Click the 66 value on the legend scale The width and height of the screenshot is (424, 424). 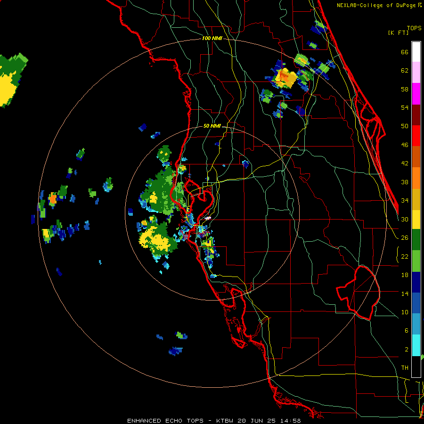tap(405, 52)
